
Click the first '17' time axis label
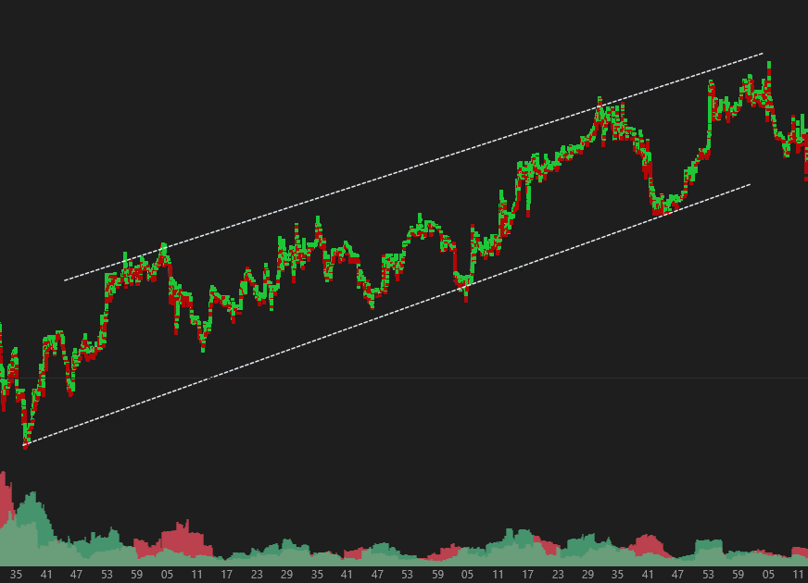click(x=227, y=575)
